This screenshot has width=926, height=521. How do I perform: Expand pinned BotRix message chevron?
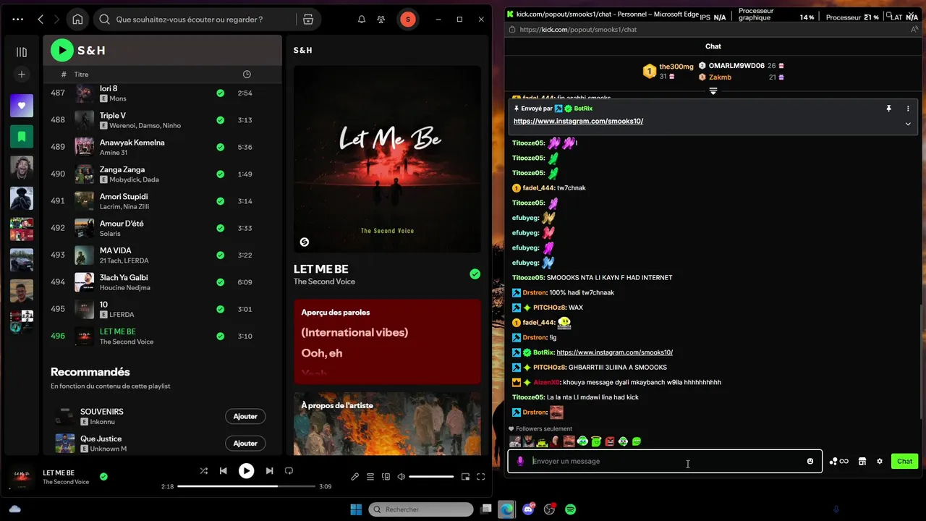coord(908,124)
